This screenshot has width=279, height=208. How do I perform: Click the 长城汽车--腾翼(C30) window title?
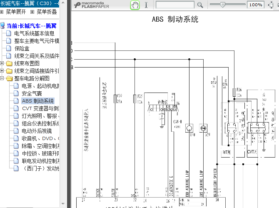tap(30, 3)
